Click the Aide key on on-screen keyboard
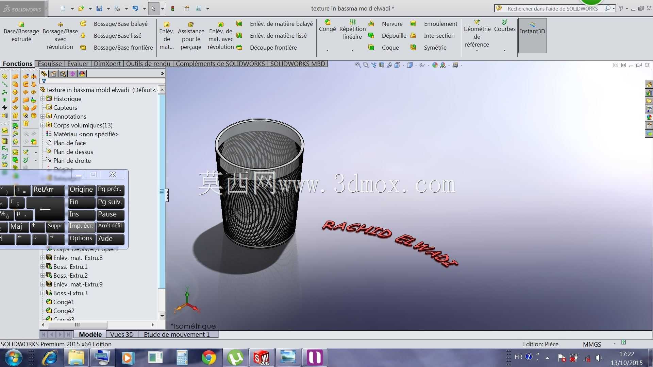653x367 pixels. [110, 239]
